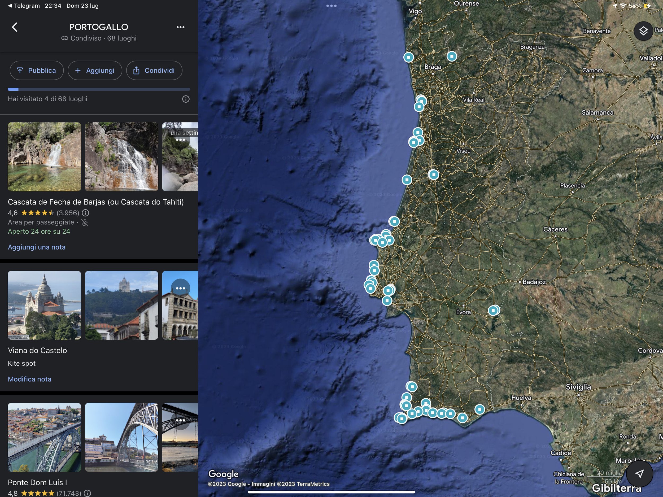The height and width of the screenshot is (497, 663).
Task: Click the Vigo city label
Action: [x=415, y=11]
